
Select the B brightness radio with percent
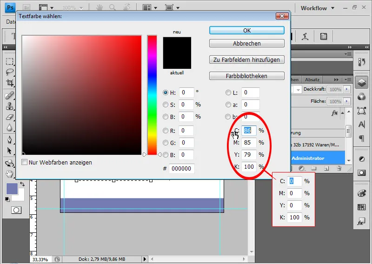(166, 117)
